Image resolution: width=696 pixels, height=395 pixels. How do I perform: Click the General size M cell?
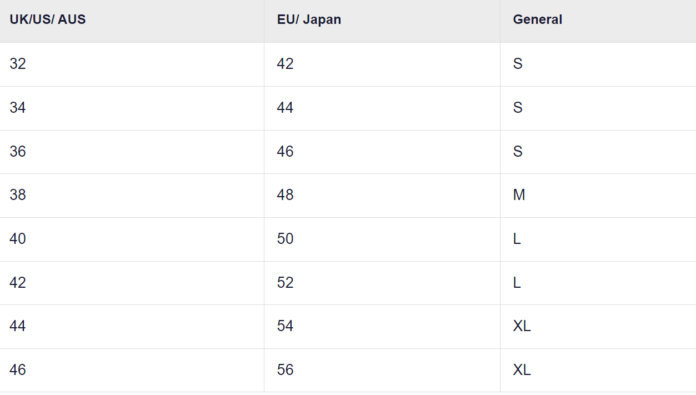pos(519,195)
